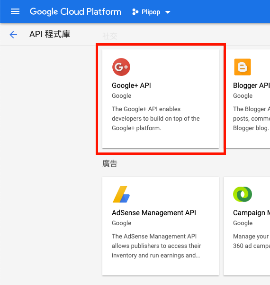The width and height of the screenshot is (270, 285).
Task: Click Google vendor text under Campaign Manager
Action: (243, 223)
